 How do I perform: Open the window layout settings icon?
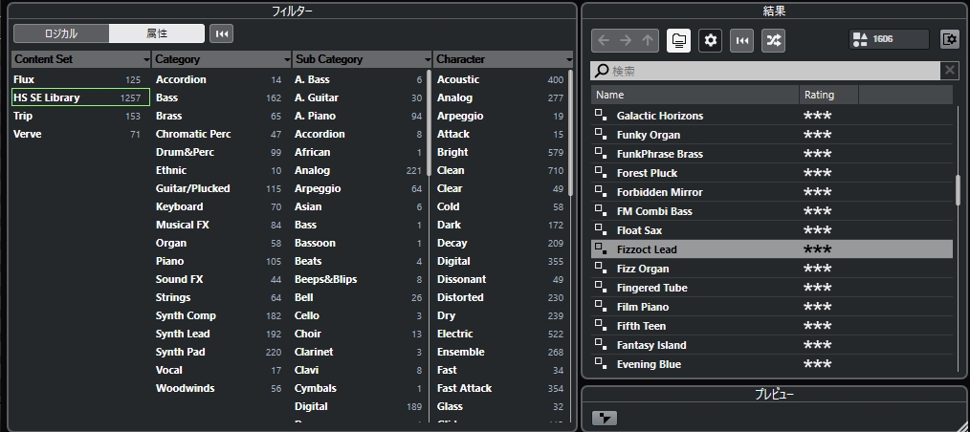[x=949, y=39]
